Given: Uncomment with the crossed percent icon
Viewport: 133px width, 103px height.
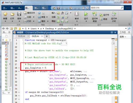Looking at the screenshot, I should coord(63,17).
